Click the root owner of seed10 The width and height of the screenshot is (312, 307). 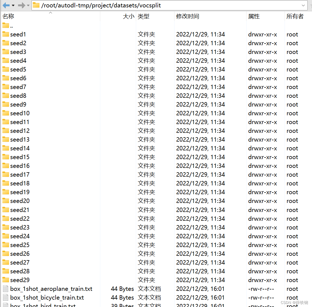[x=292, y=113]
